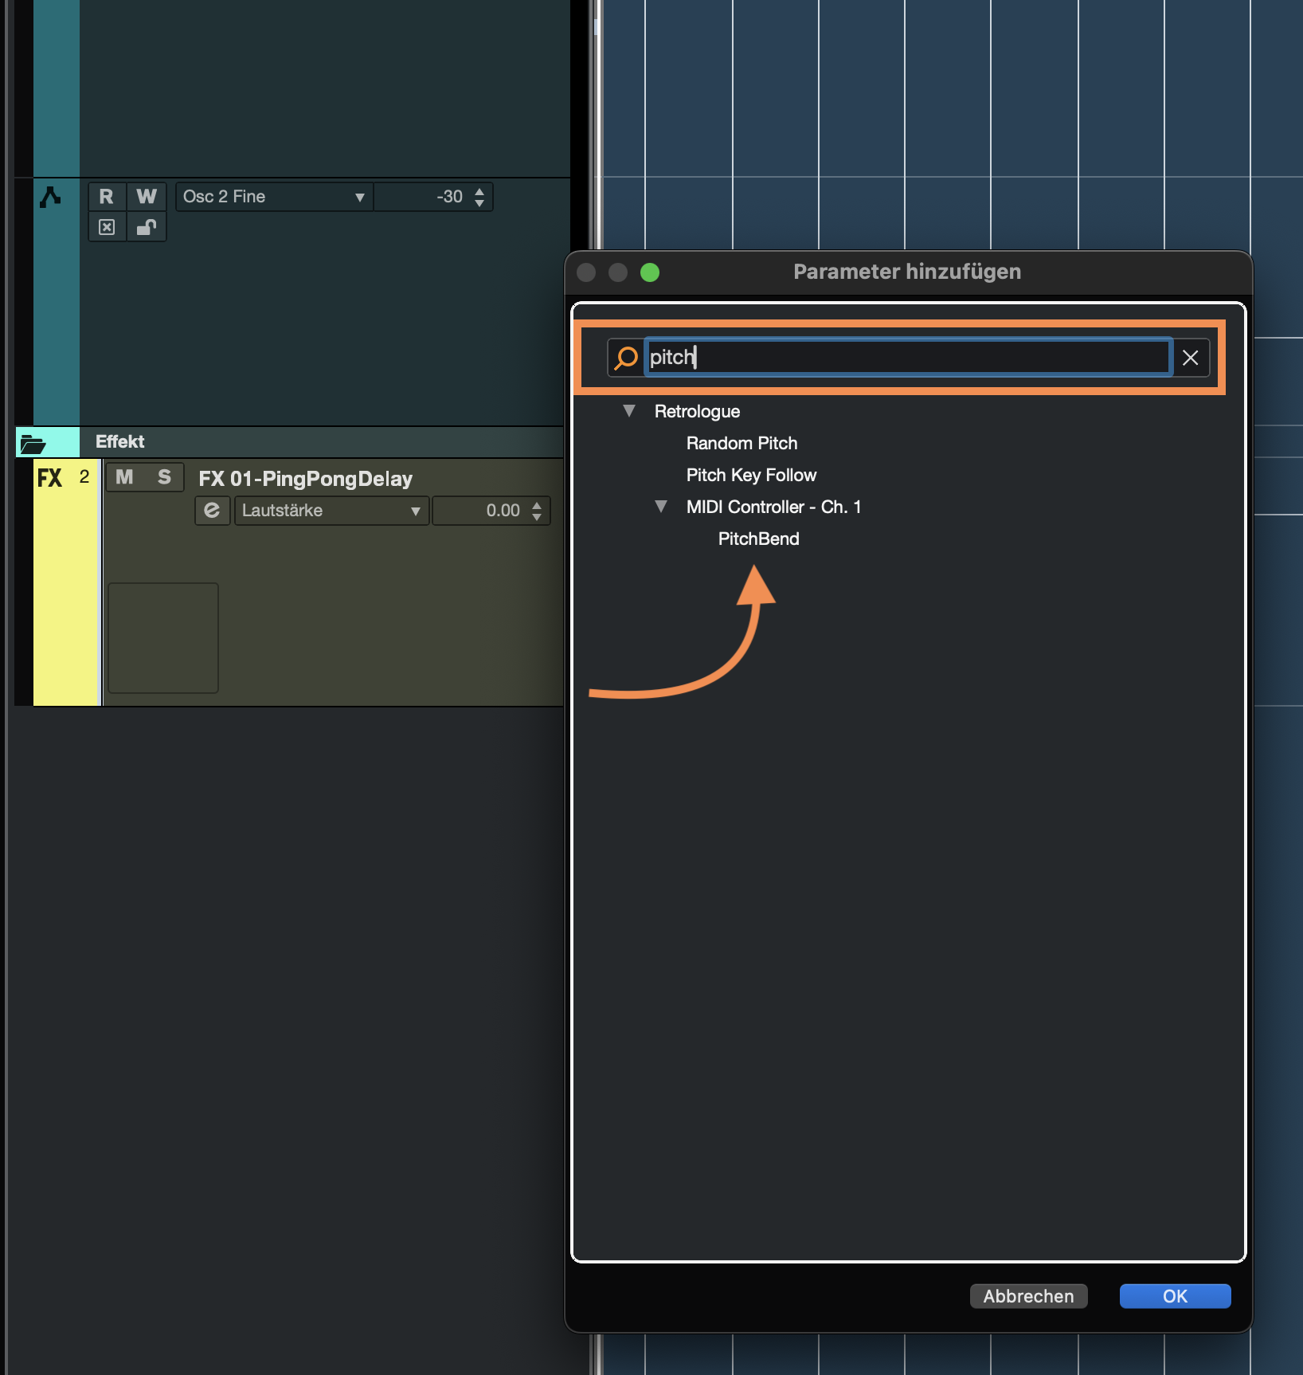Mute the FX 01-PingPongDelay track
Viewport: 1303px width, 1375px height.
point(124,477)
